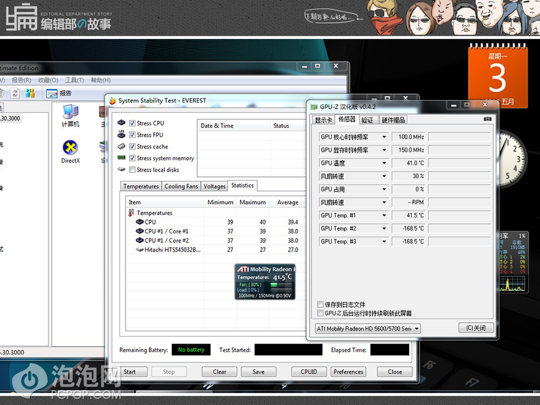The image size is (540, 405).
Task: Click the chip icon of CPU #1 / Core #2
Action: 139,240
